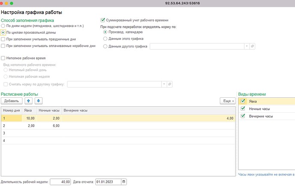Open the Данным другого графика linked item icon
The height and width of the screenshot is (190, 295).
[252, 46]
